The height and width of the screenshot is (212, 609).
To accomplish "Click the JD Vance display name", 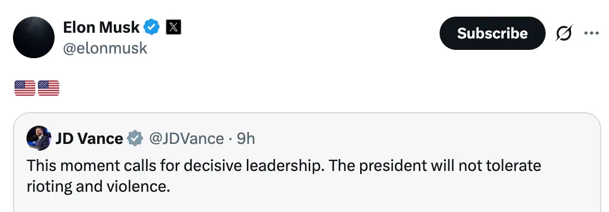I will click(x=89, y=139).
